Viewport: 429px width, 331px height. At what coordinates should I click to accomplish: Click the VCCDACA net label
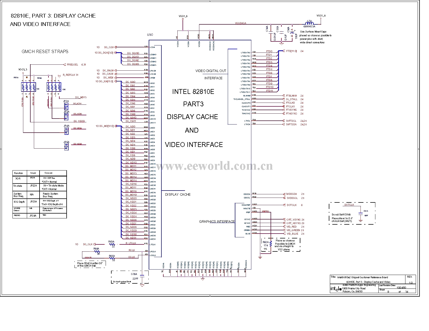240,24
